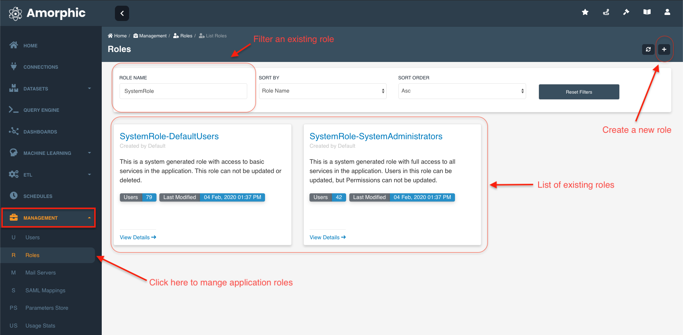
Task: Click the Role Name filter input field
Action: [183, 91]
